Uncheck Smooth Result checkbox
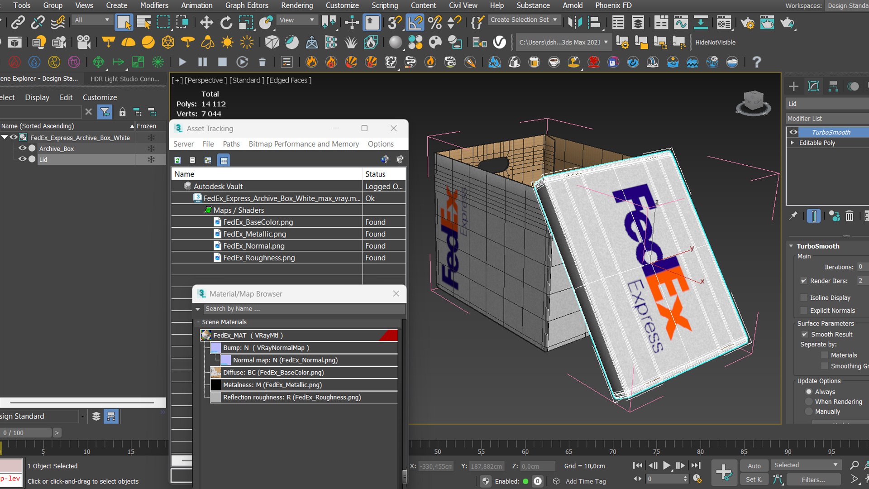 point(805,334)
